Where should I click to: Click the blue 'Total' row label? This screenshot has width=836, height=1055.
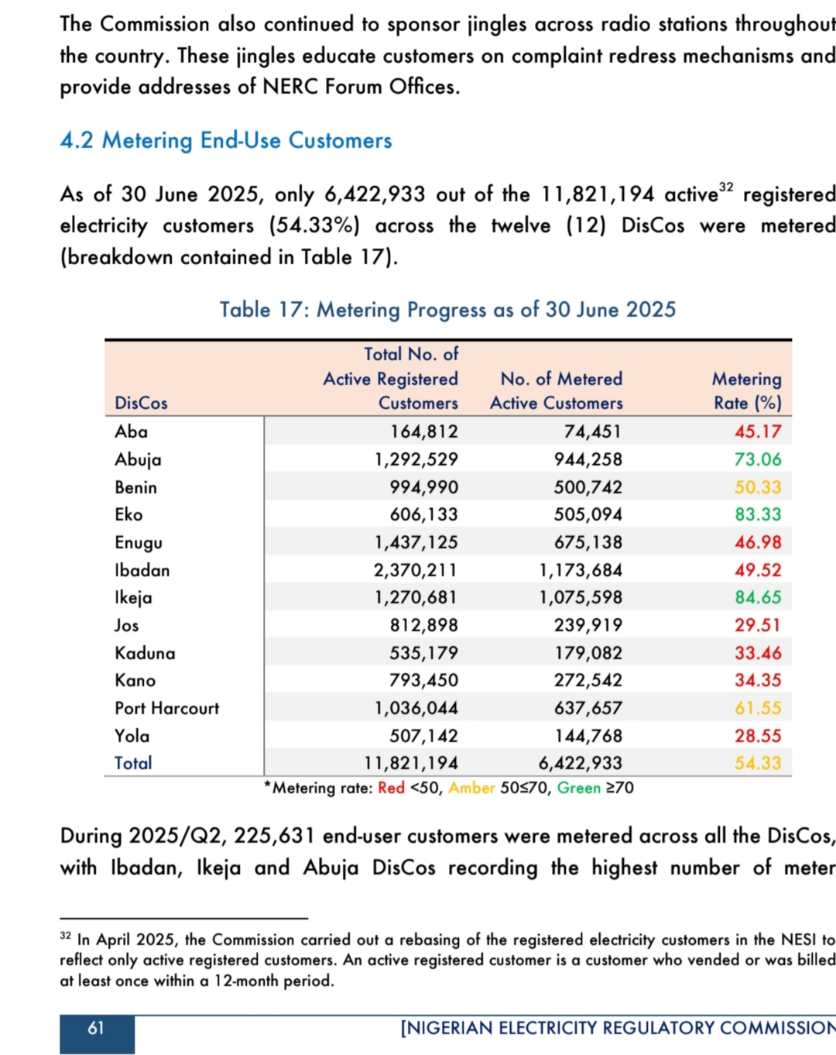click(133, 763)
